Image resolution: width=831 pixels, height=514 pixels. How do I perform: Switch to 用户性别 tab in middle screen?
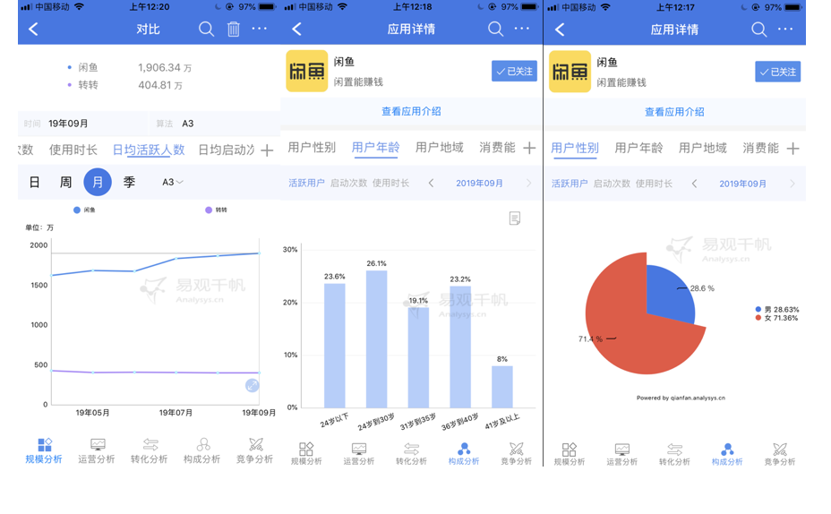coord(312,148)
